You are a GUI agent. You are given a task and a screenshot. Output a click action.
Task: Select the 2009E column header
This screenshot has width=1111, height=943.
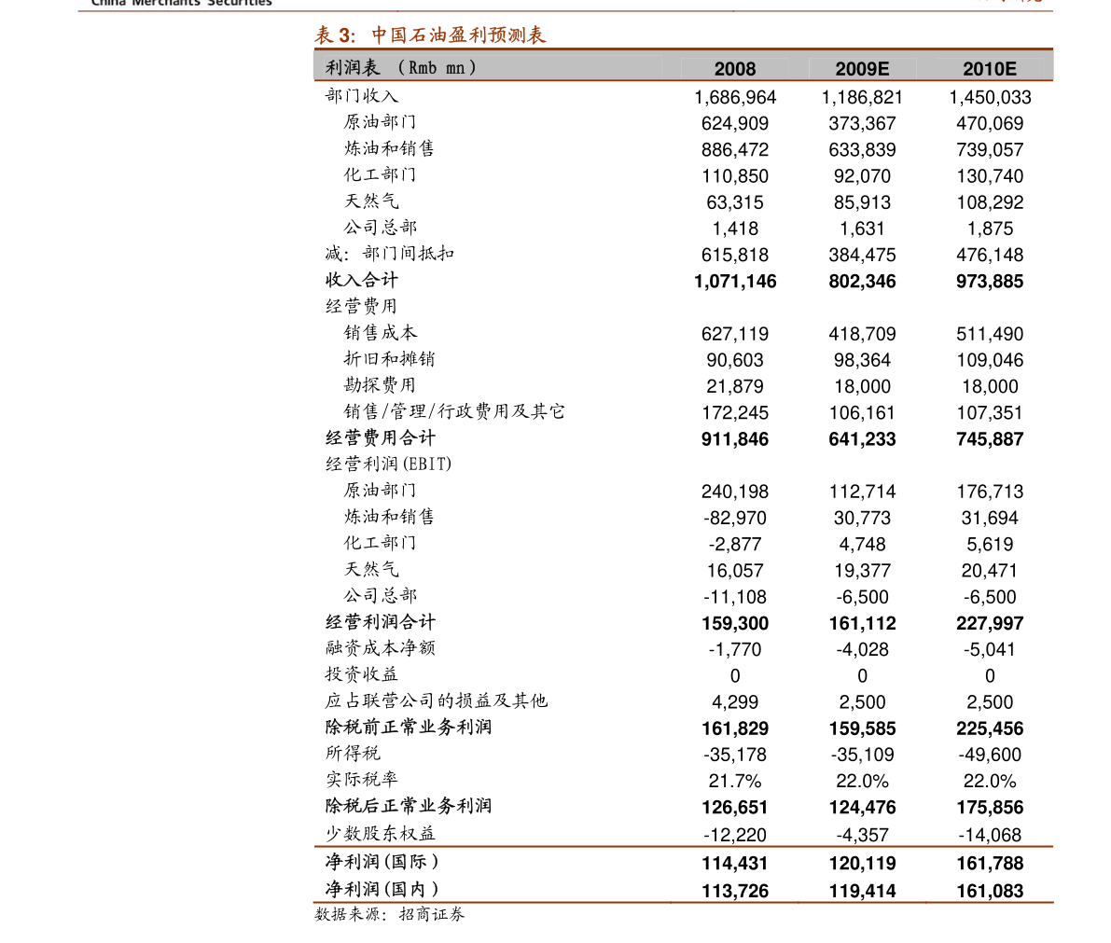[862, 69]
